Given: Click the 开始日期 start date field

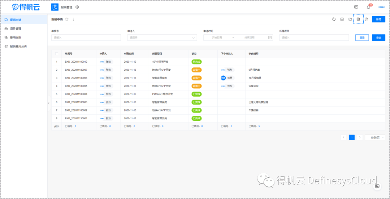Looking at the screenshot, I should [x=217, y=37].
